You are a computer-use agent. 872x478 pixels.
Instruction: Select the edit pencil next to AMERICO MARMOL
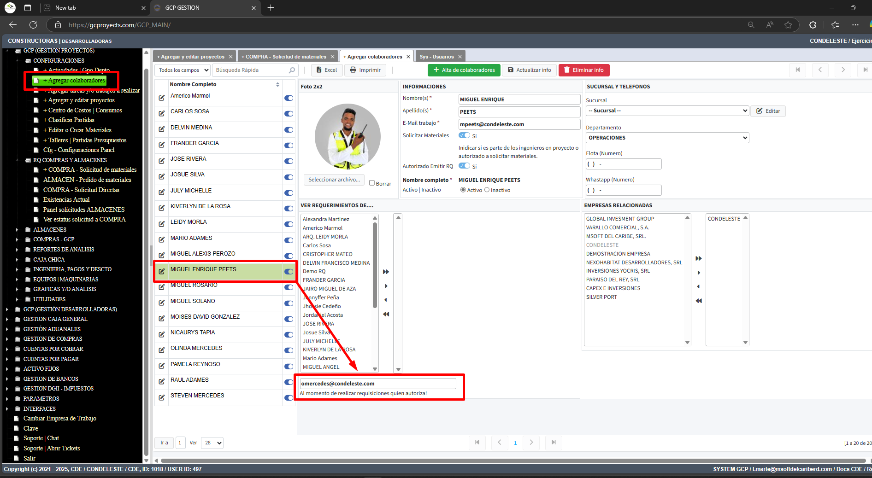(161, 98)
